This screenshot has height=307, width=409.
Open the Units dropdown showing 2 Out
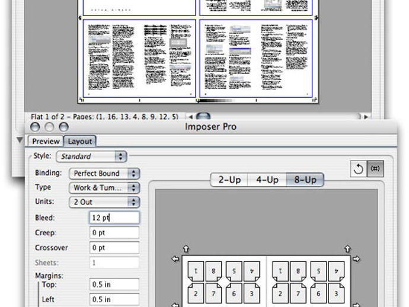pos(104,202)
